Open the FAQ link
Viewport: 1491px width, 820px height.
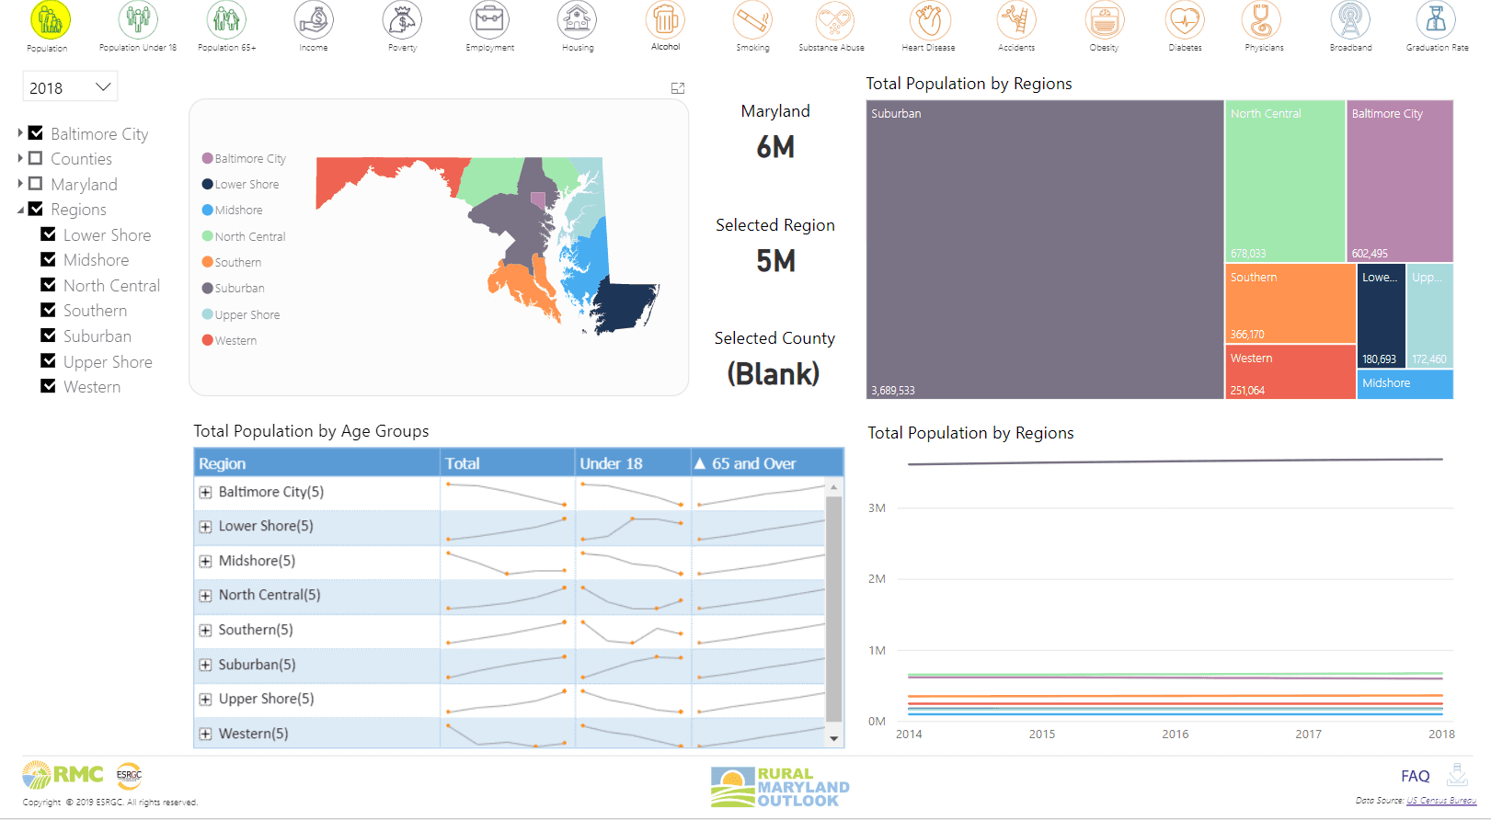1415,776
